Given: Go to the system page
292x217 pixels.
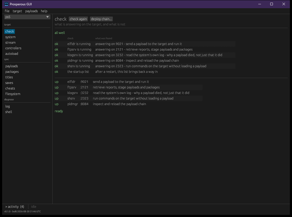Looking at the screenshot, I should click(x=10, y=37).
